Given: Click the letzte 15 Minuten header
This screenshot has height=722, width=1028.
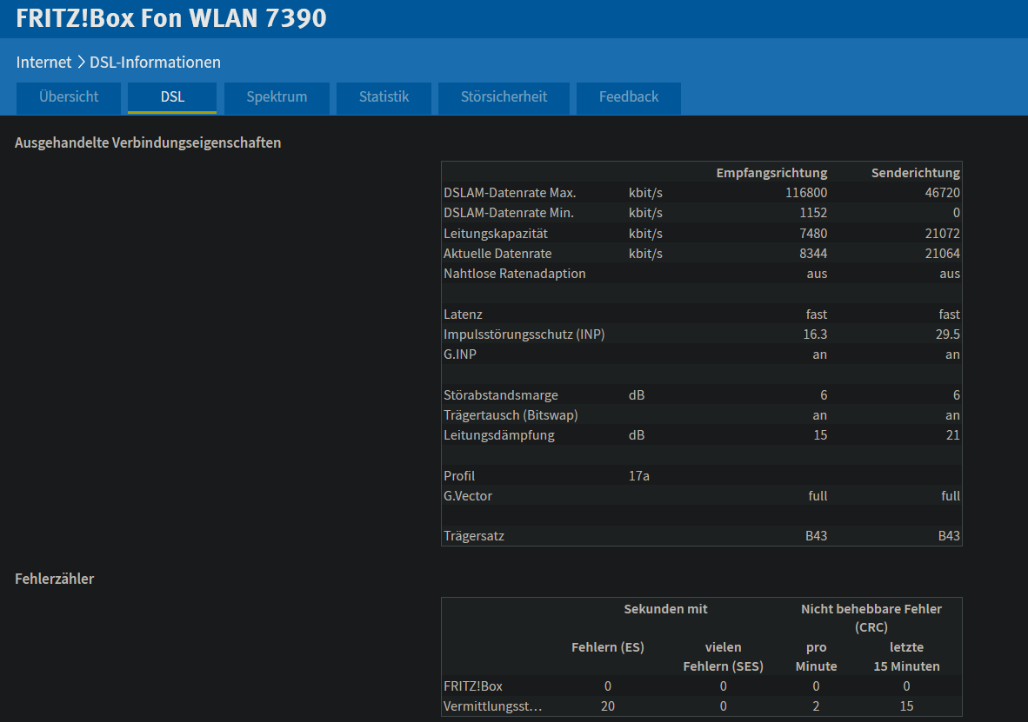Looking at the screenshot, I should coord(907,657).
